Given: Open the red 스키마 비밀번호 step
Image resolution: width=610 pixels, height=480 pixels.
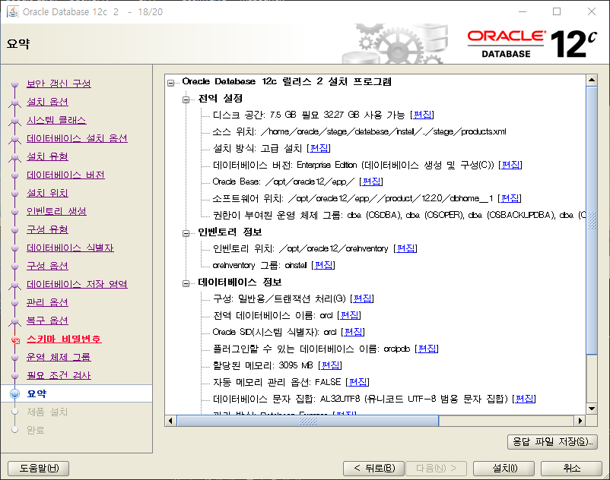Looking at the screenshot, I should click(64, 339).
